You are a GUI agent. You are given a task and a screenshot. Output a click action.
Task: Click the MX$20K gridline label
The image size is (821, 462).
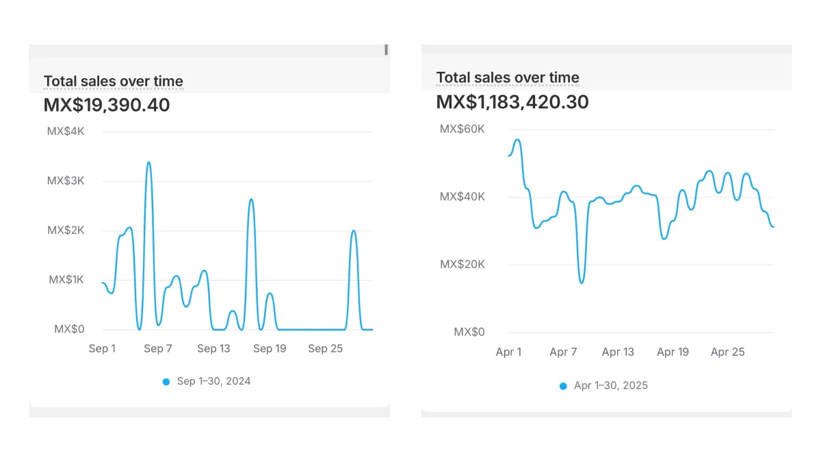(x=462, y=264)
